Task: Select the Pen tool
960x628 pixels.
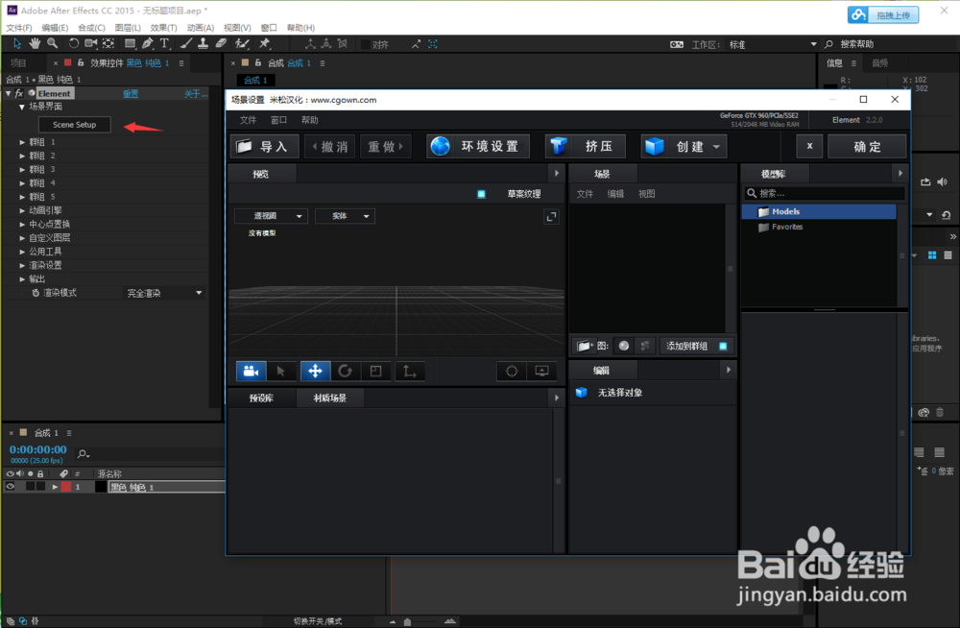Action: pyautogui.click(x=148, y=43)
